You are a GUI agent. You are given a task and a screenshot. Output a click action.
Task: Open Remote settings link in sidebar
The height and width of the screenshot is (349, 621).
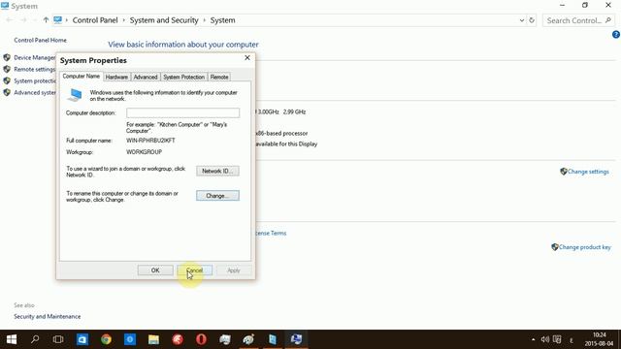tap(35, 69)
